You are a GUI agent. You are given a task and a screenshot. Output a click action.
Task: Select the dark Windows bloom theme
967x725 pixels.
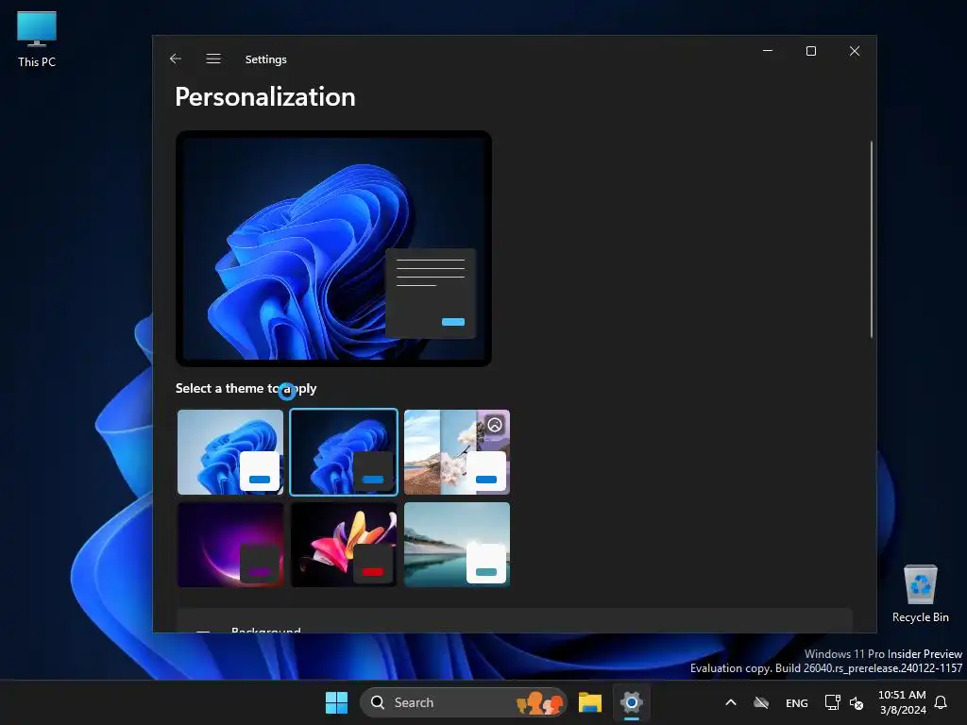(x=344, y=452)
